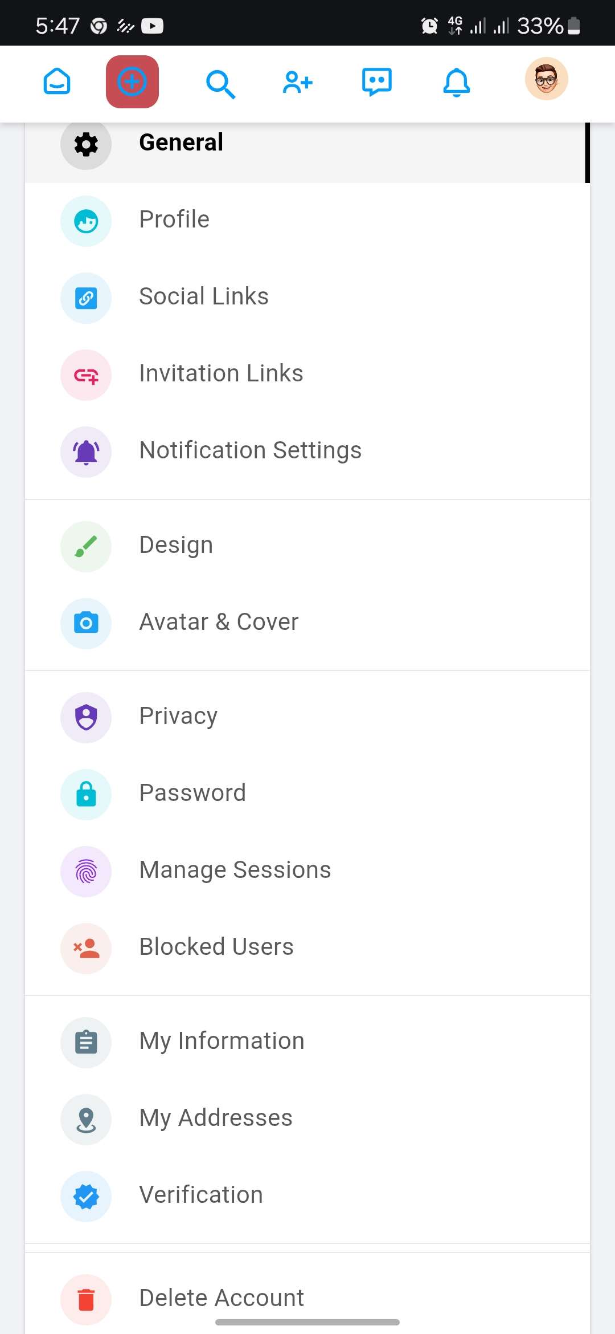Click the green brush Design icon
The image size is (615, 1334).
coord(86,546)
